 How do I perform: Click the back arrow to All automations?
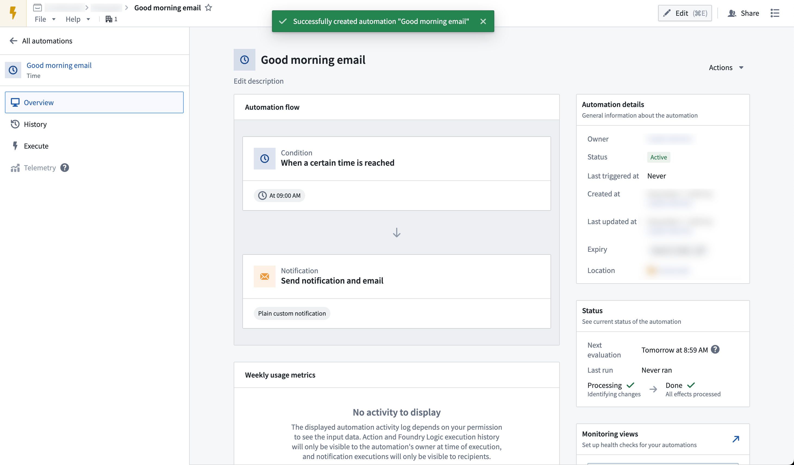coord(13,41)
